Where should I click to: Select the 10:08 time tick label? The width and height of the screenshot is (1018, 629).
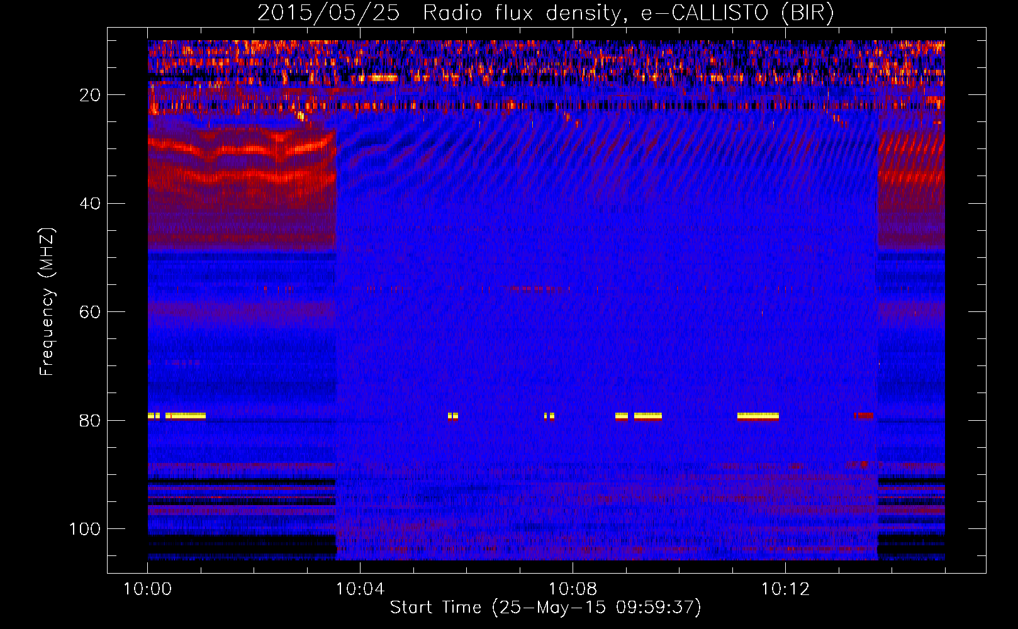573,589
